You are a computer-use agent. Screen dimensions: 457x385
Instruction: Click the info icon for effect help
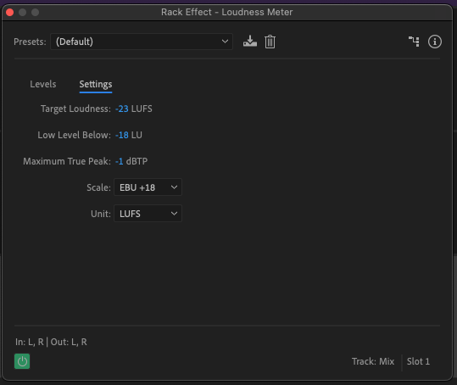(x=435, y=42)
